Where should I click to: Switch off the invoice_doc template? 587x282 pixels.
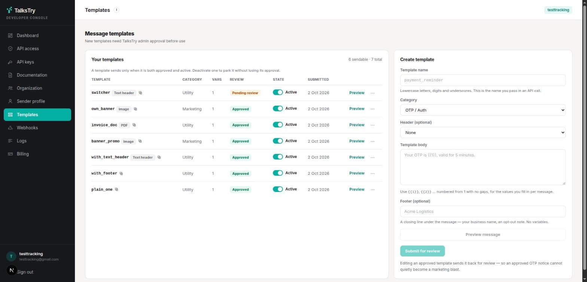point(278,125)
